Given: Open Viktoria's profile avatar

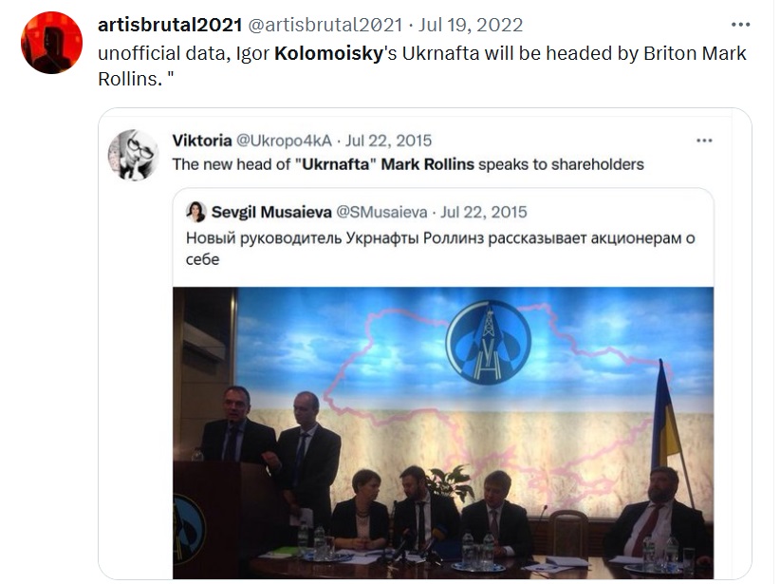Looking at the screenshot, I should (x=133, y=155).
